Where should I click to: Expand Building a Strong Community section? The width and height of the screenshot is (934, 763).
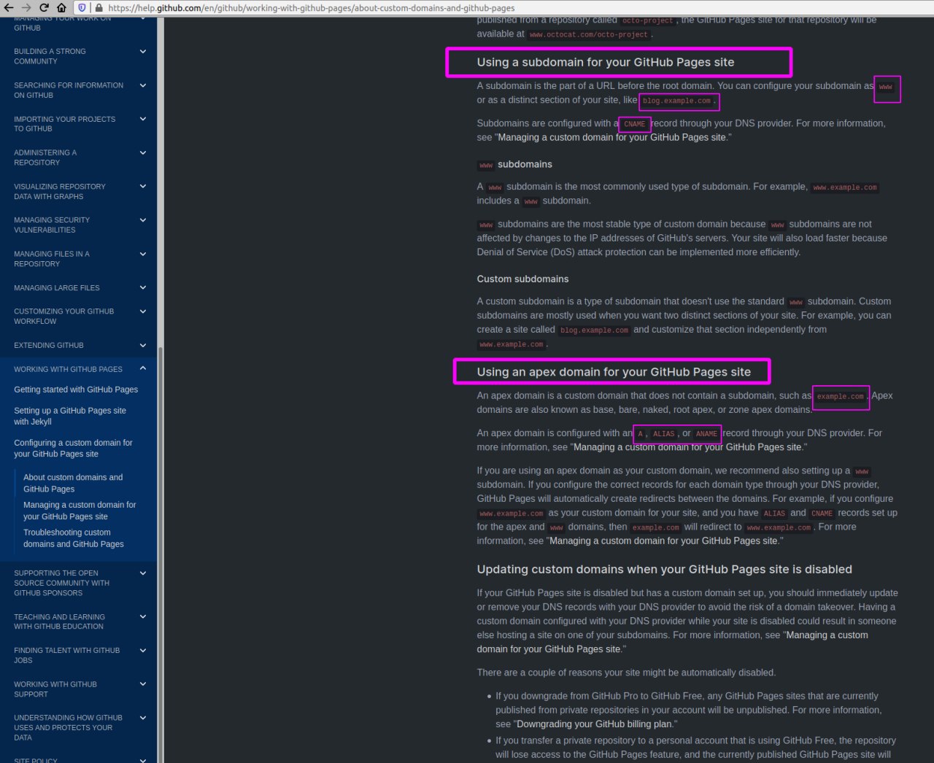pyautogui.click(x=143, y=52)
